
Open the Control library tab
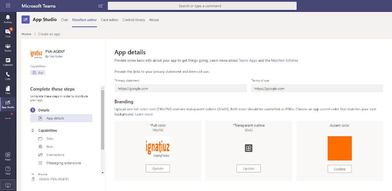point(134,20)
